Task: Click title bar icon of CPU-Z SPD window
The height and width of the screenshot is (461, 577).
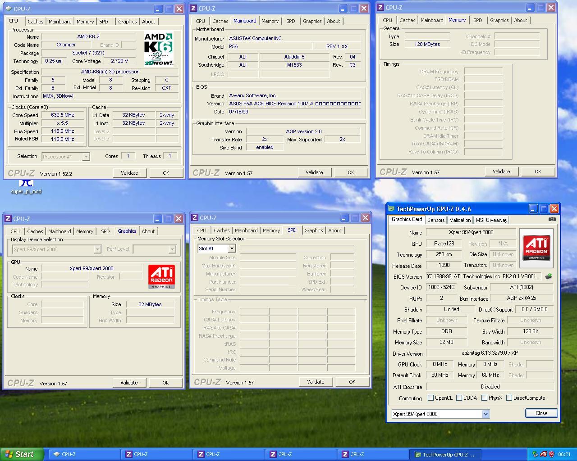Action: pyautogui.click(x=195, y=217)
